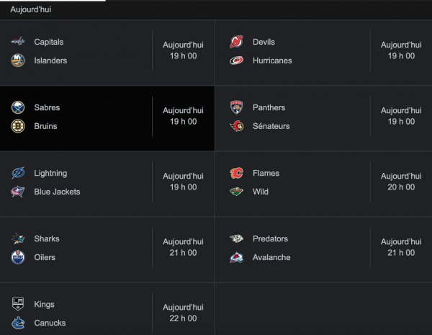Viewport: 432px width, 335px height.
Task: Click the Sabres team logo
Action: tap(18, 107)
